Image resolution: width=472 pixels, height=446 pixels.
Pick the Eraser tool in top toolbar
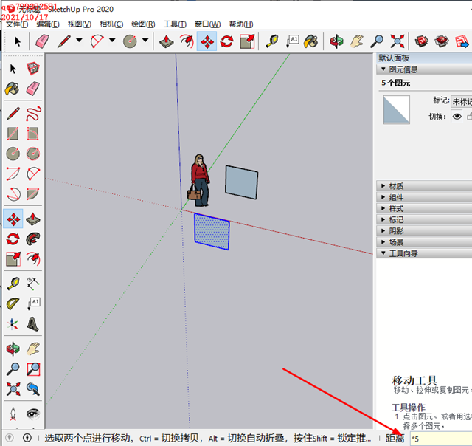pyautogui.click(x=42, y=41)
